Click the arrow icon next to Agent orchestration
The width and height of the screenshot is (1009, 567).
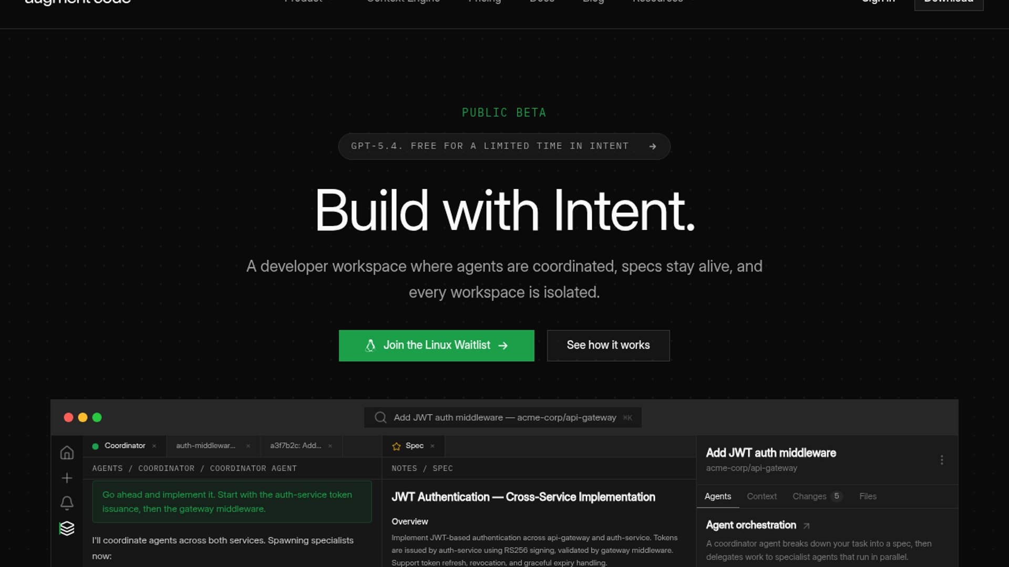(x=806, y=526)
